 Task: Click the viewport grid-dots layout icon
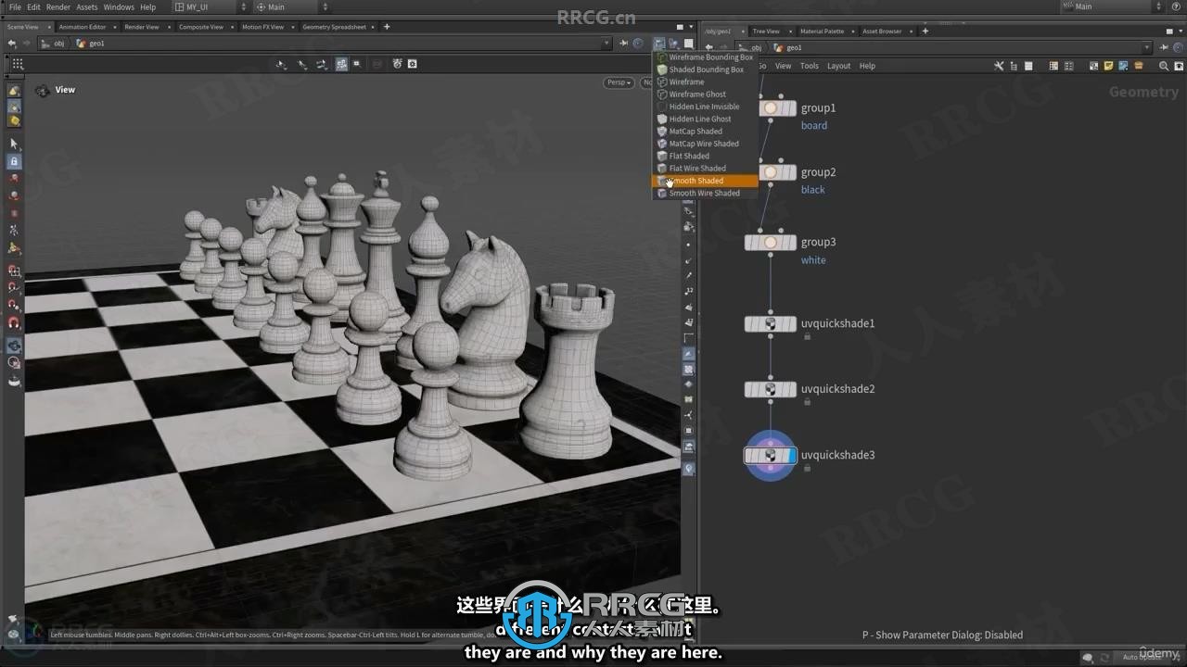click(x=17, y=64)
